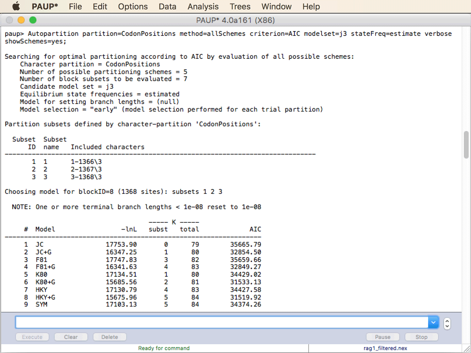Click the Autopartition command line text

(228, 37)
